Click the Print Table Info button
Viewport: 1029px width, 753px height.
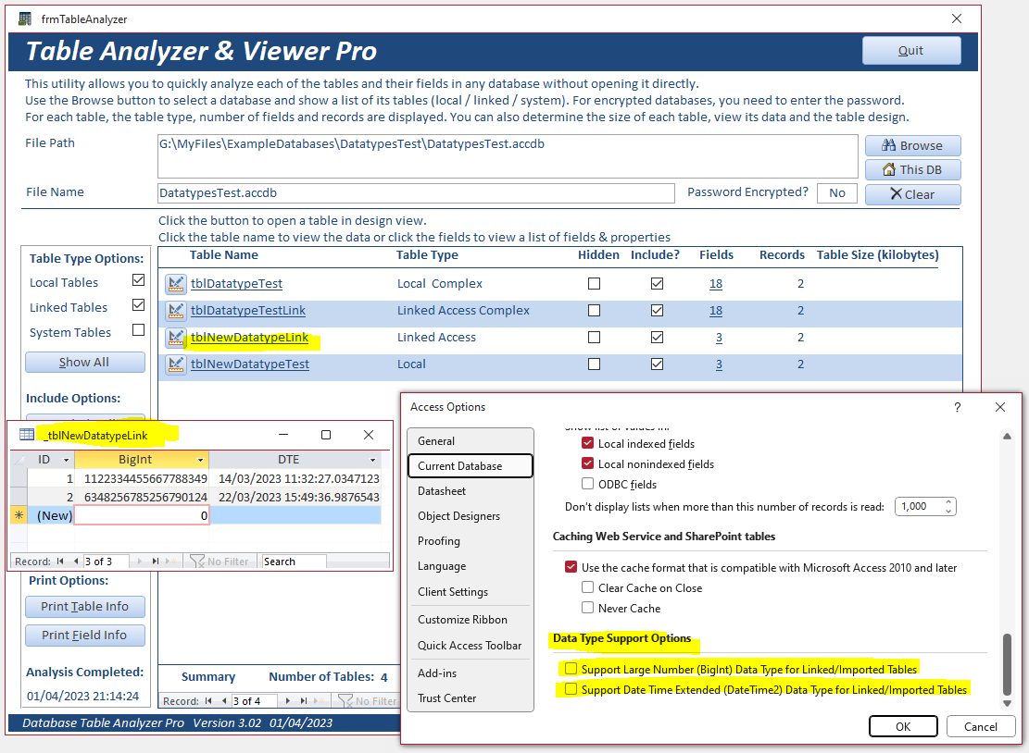[84, 606]
